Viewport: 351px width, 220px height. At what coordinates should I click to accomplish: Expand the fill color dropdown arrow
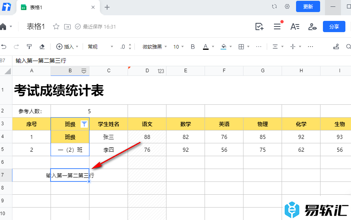pyautogui.click(x=231, y=47)
